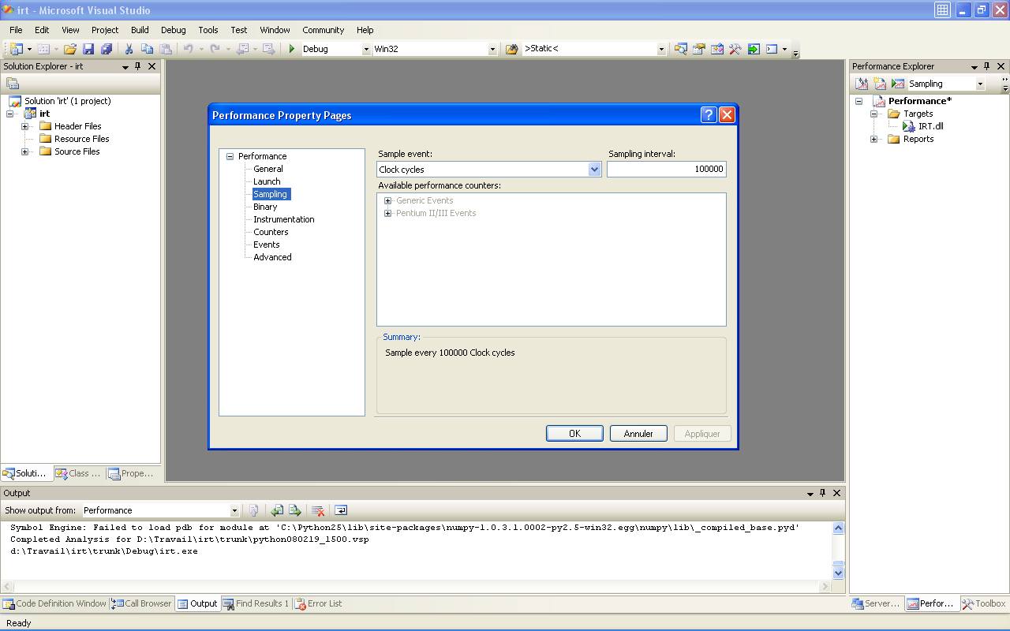Open the Show output from dropdown
Screen dimensions: 1010x631
click(234, 510)
